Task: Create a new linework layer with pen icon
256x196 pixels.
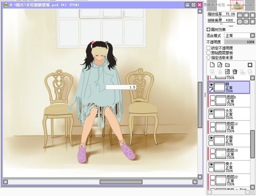Action: (220, 64)
